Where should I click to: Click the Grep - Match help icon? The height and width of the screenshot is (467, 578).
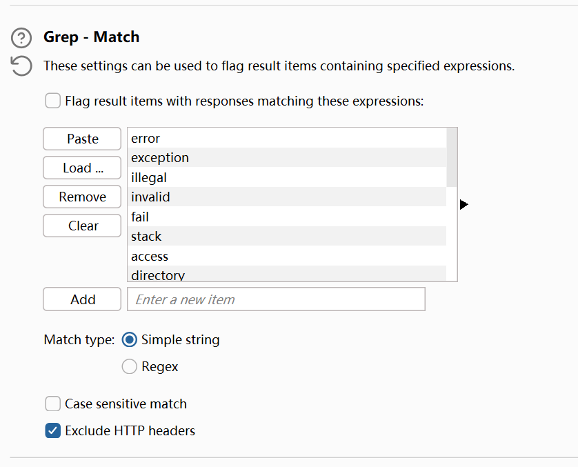click(22, 37)
